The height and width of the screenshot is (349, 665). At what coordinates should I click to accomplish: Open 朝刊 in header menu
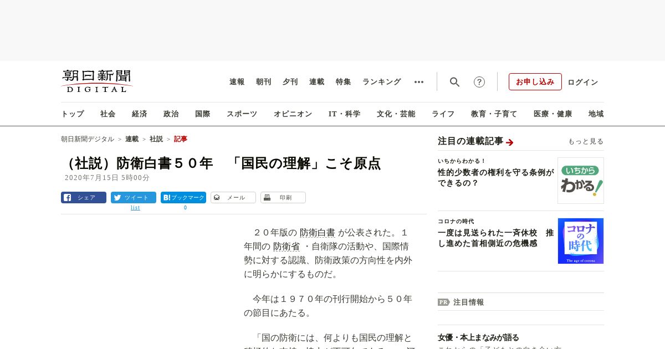click(x=264, y=82)
